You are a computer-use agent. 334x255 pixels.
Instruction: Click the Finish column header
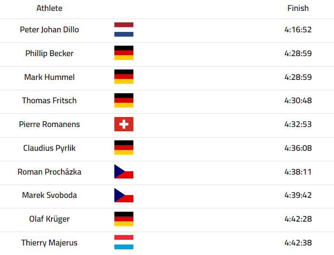[x=298, y=8]
